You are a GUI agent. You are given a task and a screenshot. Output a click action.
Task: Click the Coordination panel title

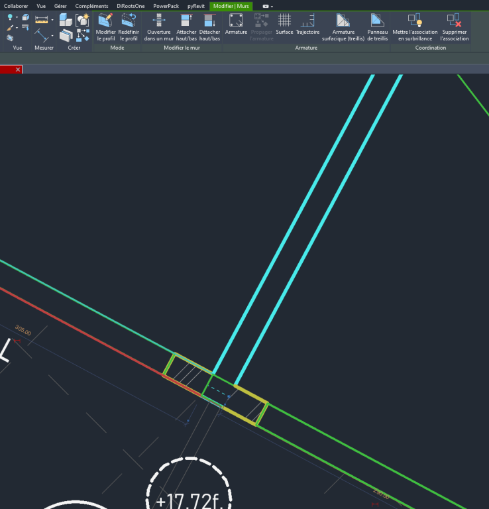(431, 48)
